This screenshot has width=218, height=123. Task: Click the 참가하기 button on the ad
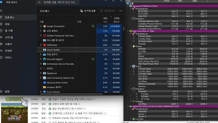point(14,99)
